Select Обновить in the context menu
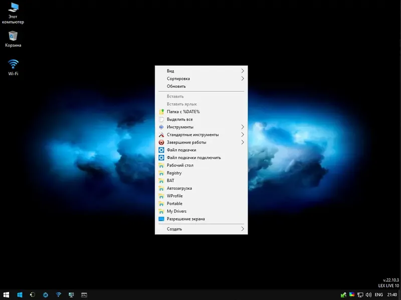The width and height of the screenshot is (401, 300). click(x=200, y=86)
